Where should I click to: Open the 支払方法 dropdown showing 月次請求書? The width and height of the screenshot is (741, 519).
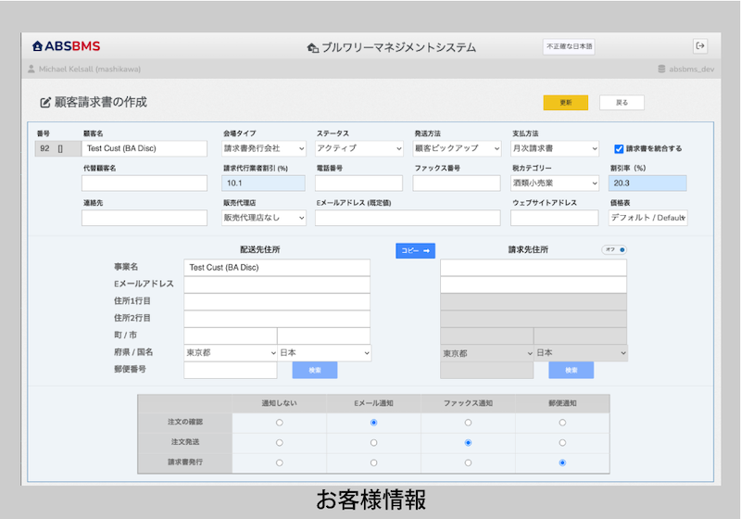[555, 148]
